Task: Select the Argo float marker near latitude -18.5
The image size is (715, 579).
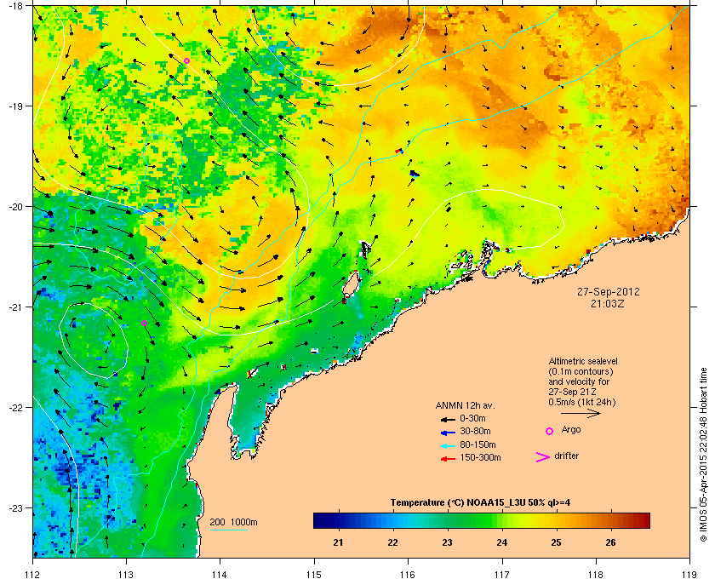Action: 186,60
